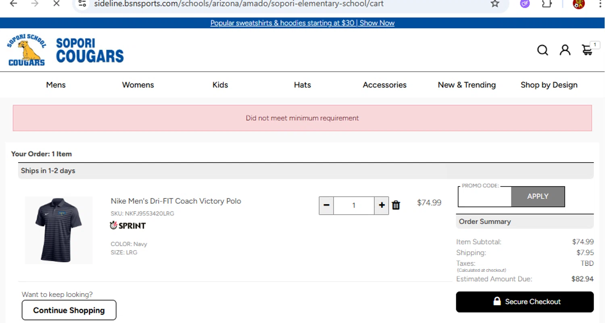Click the Taxes TBD value
The width and height of the screenshot is (605, 323).
(x=587, y=263)
